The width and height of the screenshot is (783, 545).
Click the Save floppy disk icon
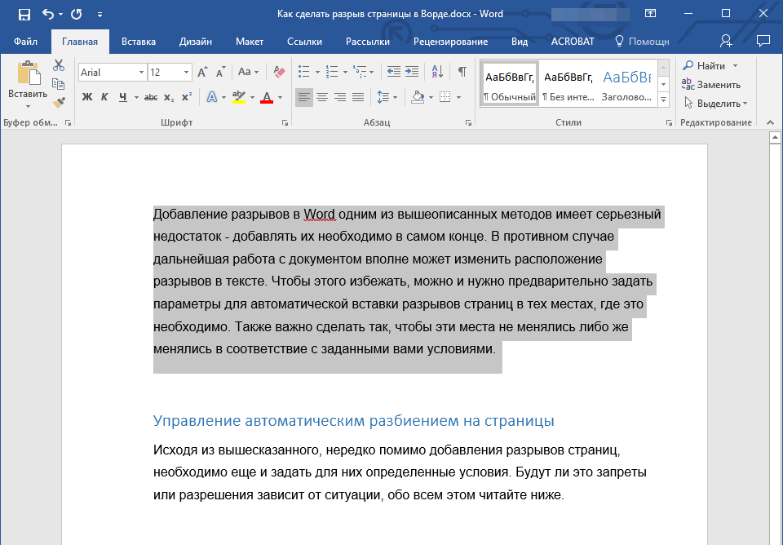[x=24, y=15]
